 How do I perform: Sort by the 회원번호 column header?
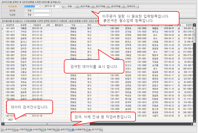(x=10, y=25)
